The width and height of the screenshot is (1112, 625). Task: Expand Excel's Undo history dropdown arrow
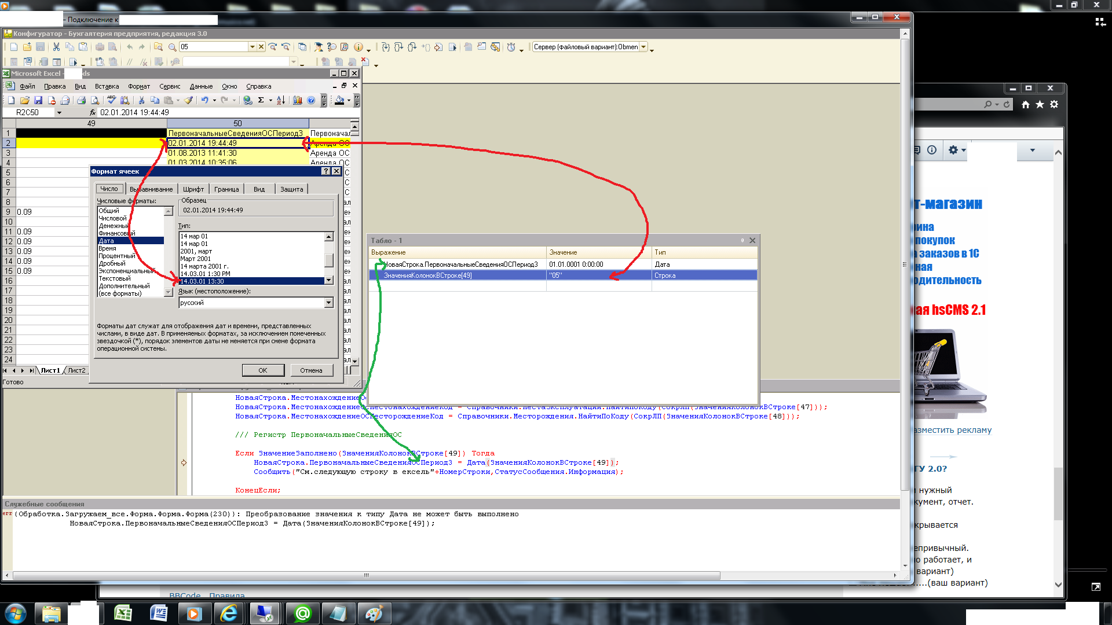tap(214, 100)
